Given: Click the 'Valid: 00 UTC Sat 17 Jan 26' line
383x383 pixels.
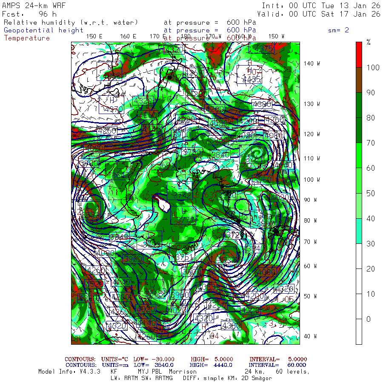Looking at the screenshot, I should point(321,14).
